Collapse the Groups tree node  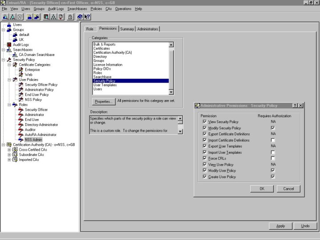(3, 30)
